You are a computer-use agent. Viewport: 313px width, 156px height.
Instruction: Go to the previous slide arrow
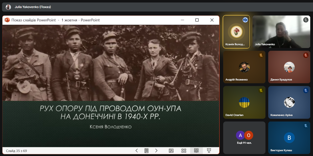coord(137,150)
